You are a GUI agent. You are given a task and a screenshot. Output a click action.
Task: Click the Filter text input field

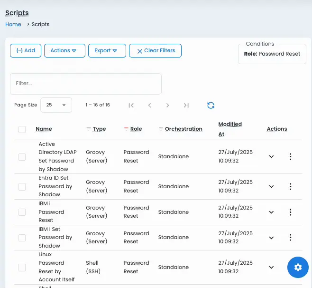pyautogui.click(x=86, y=84)
